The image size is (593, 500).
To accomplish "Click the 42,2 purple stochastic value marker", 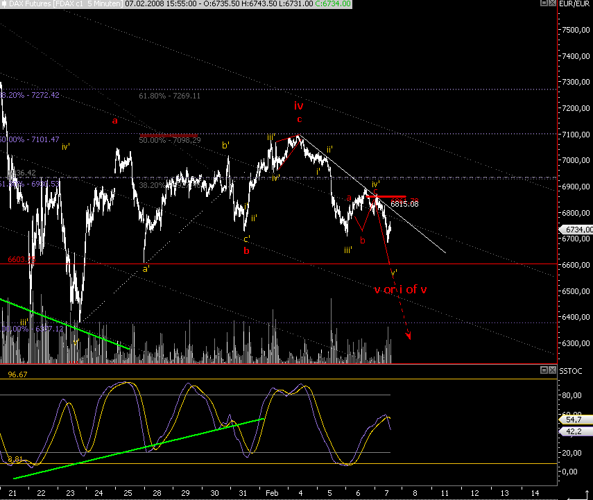I will 576,431.
